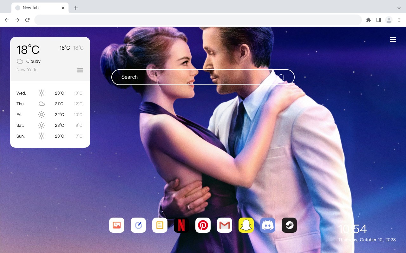Click the Chrome address bar
Image resolution: width=406 pixels, height=253 pixels.
tap(198, 20)
